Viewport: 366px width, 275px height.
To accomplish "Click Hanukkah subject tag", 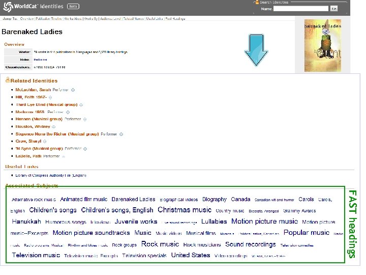I will pos(26,222).
